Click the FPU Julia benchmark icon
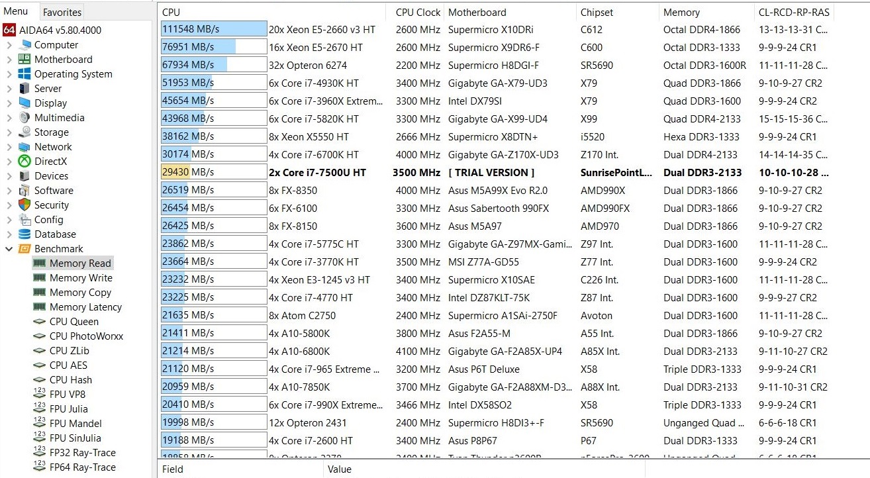The height and width of the screenshot is (478, 870). point(40,409)
